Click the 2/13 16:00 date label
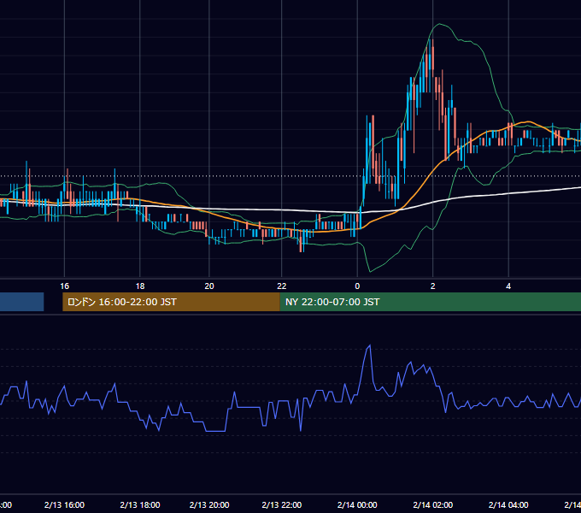The width and height of the screenshot is (581, 513). (64, 504)
